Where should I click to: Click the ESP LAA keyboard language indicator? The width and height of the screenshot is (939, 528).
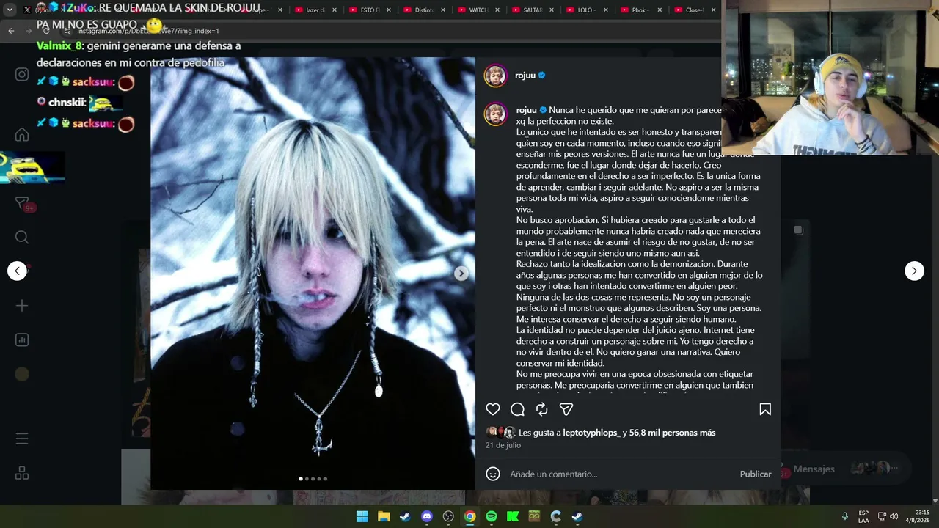[863, 516]
